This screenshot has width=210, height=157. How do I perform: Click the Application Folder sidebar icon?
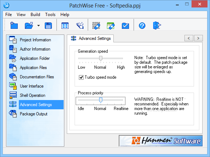click(x=13, y=58)
